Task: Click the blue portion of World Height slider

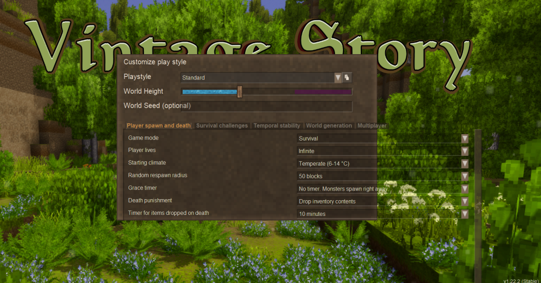Action: pos(210,92)
